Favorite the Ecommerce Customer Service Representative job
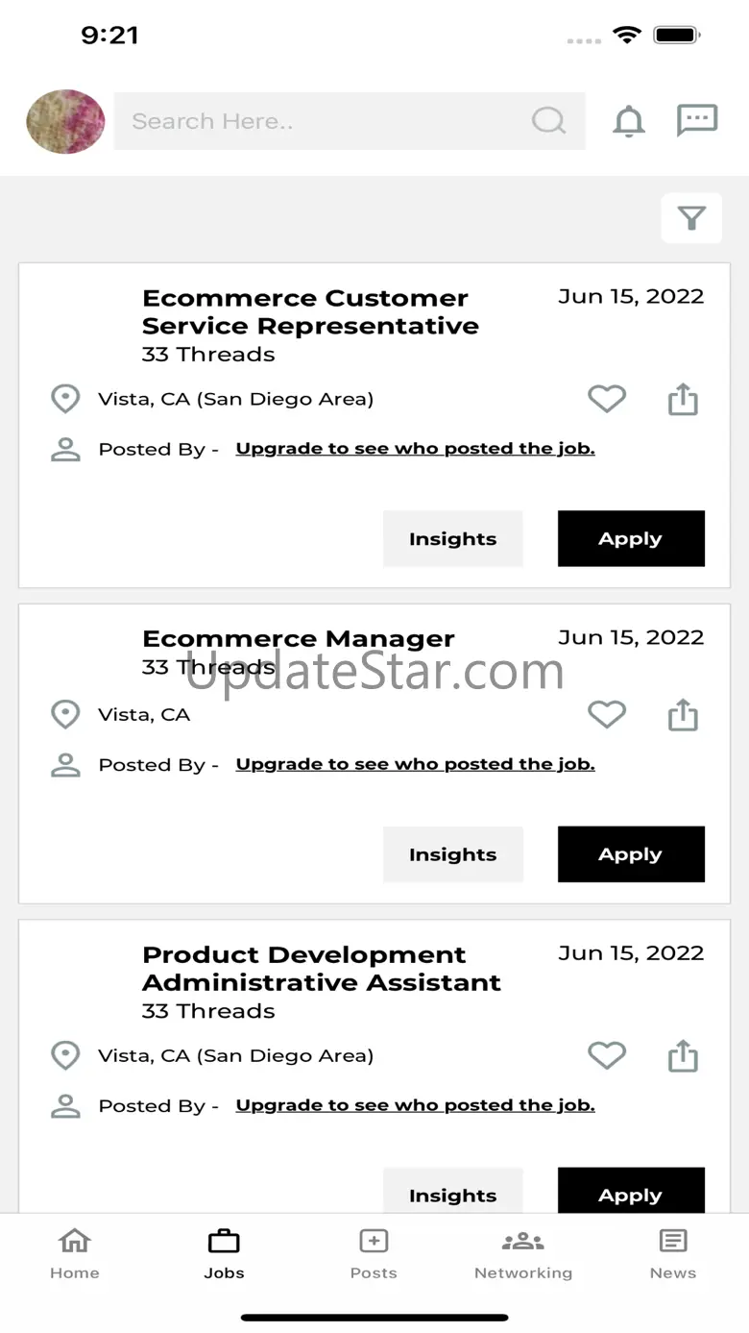The height and width of the screenshot is (1333, 749). (607, 399)
